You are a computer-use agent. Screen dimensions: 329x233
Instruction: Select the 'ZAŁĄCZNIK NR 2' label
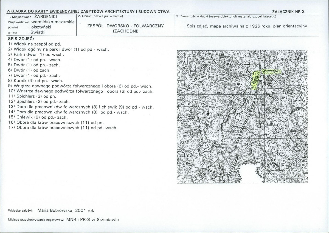(288, 12)
